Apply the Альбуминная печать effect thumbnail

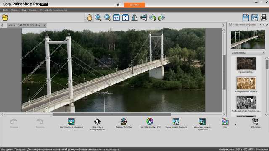[x=246, y=83]
